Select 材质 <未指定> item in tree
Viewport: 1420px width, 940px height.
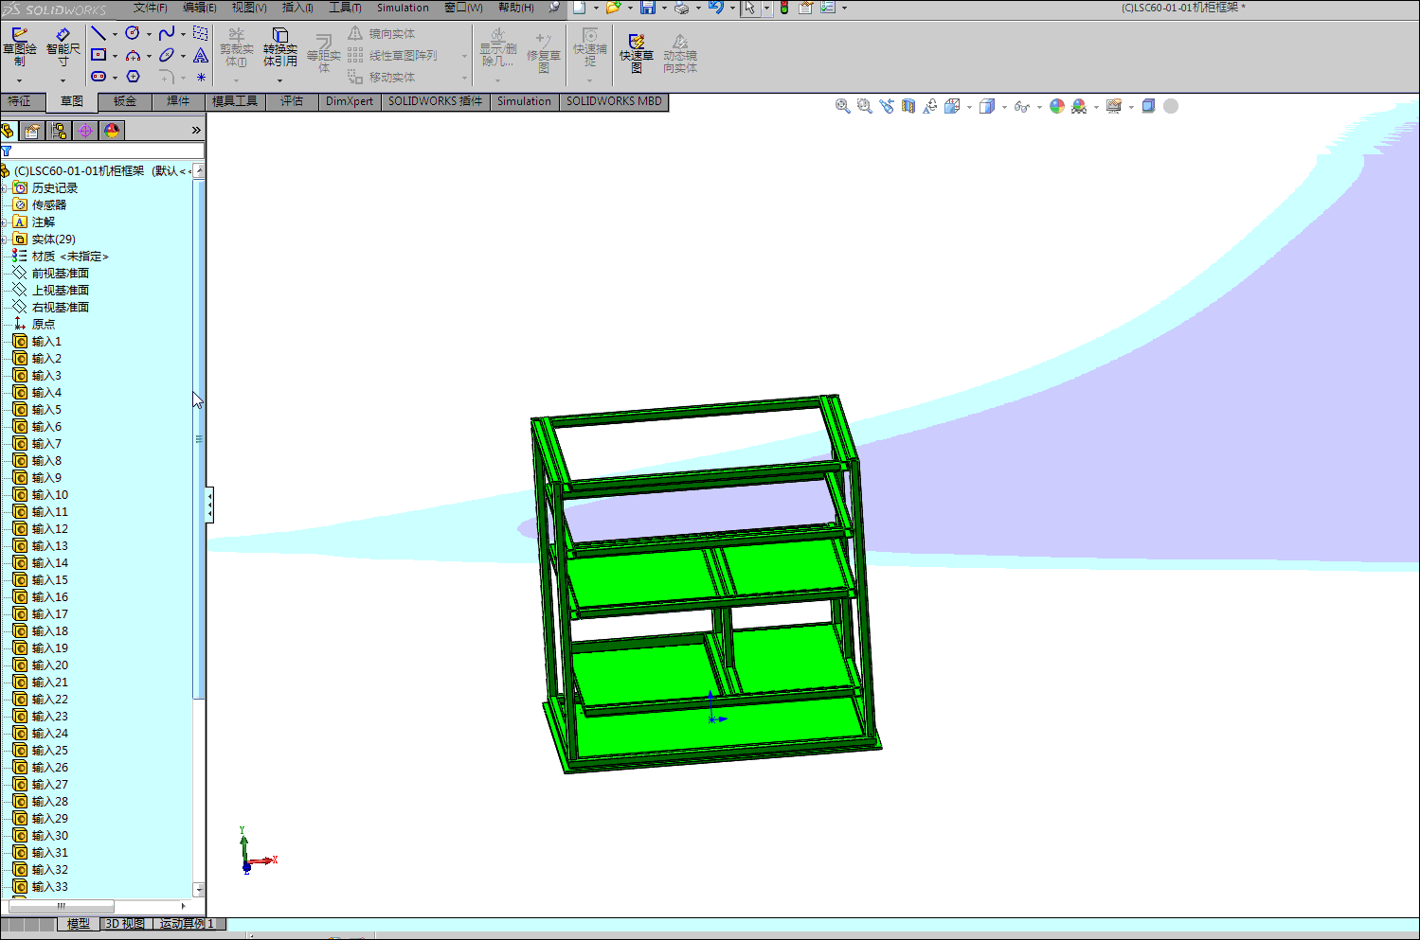click(x=70, y=257)
